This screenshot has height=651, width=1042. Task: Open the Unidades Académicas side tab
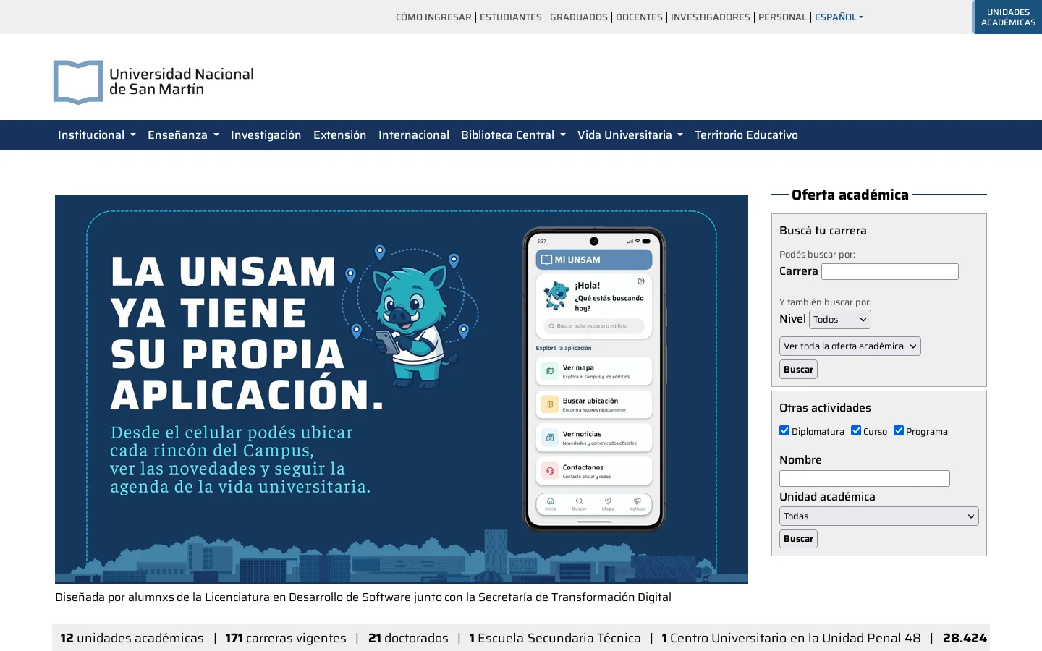click(x=1007, y=17)
